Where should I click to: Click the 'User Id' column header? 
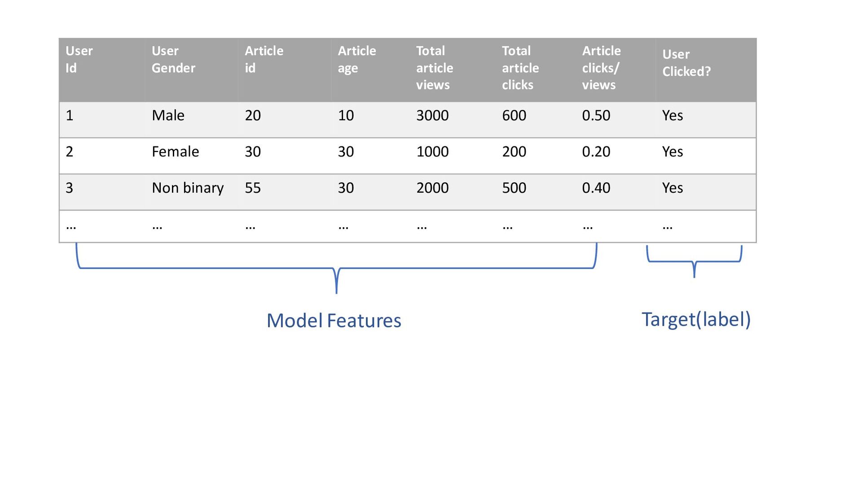coord(102,70)
